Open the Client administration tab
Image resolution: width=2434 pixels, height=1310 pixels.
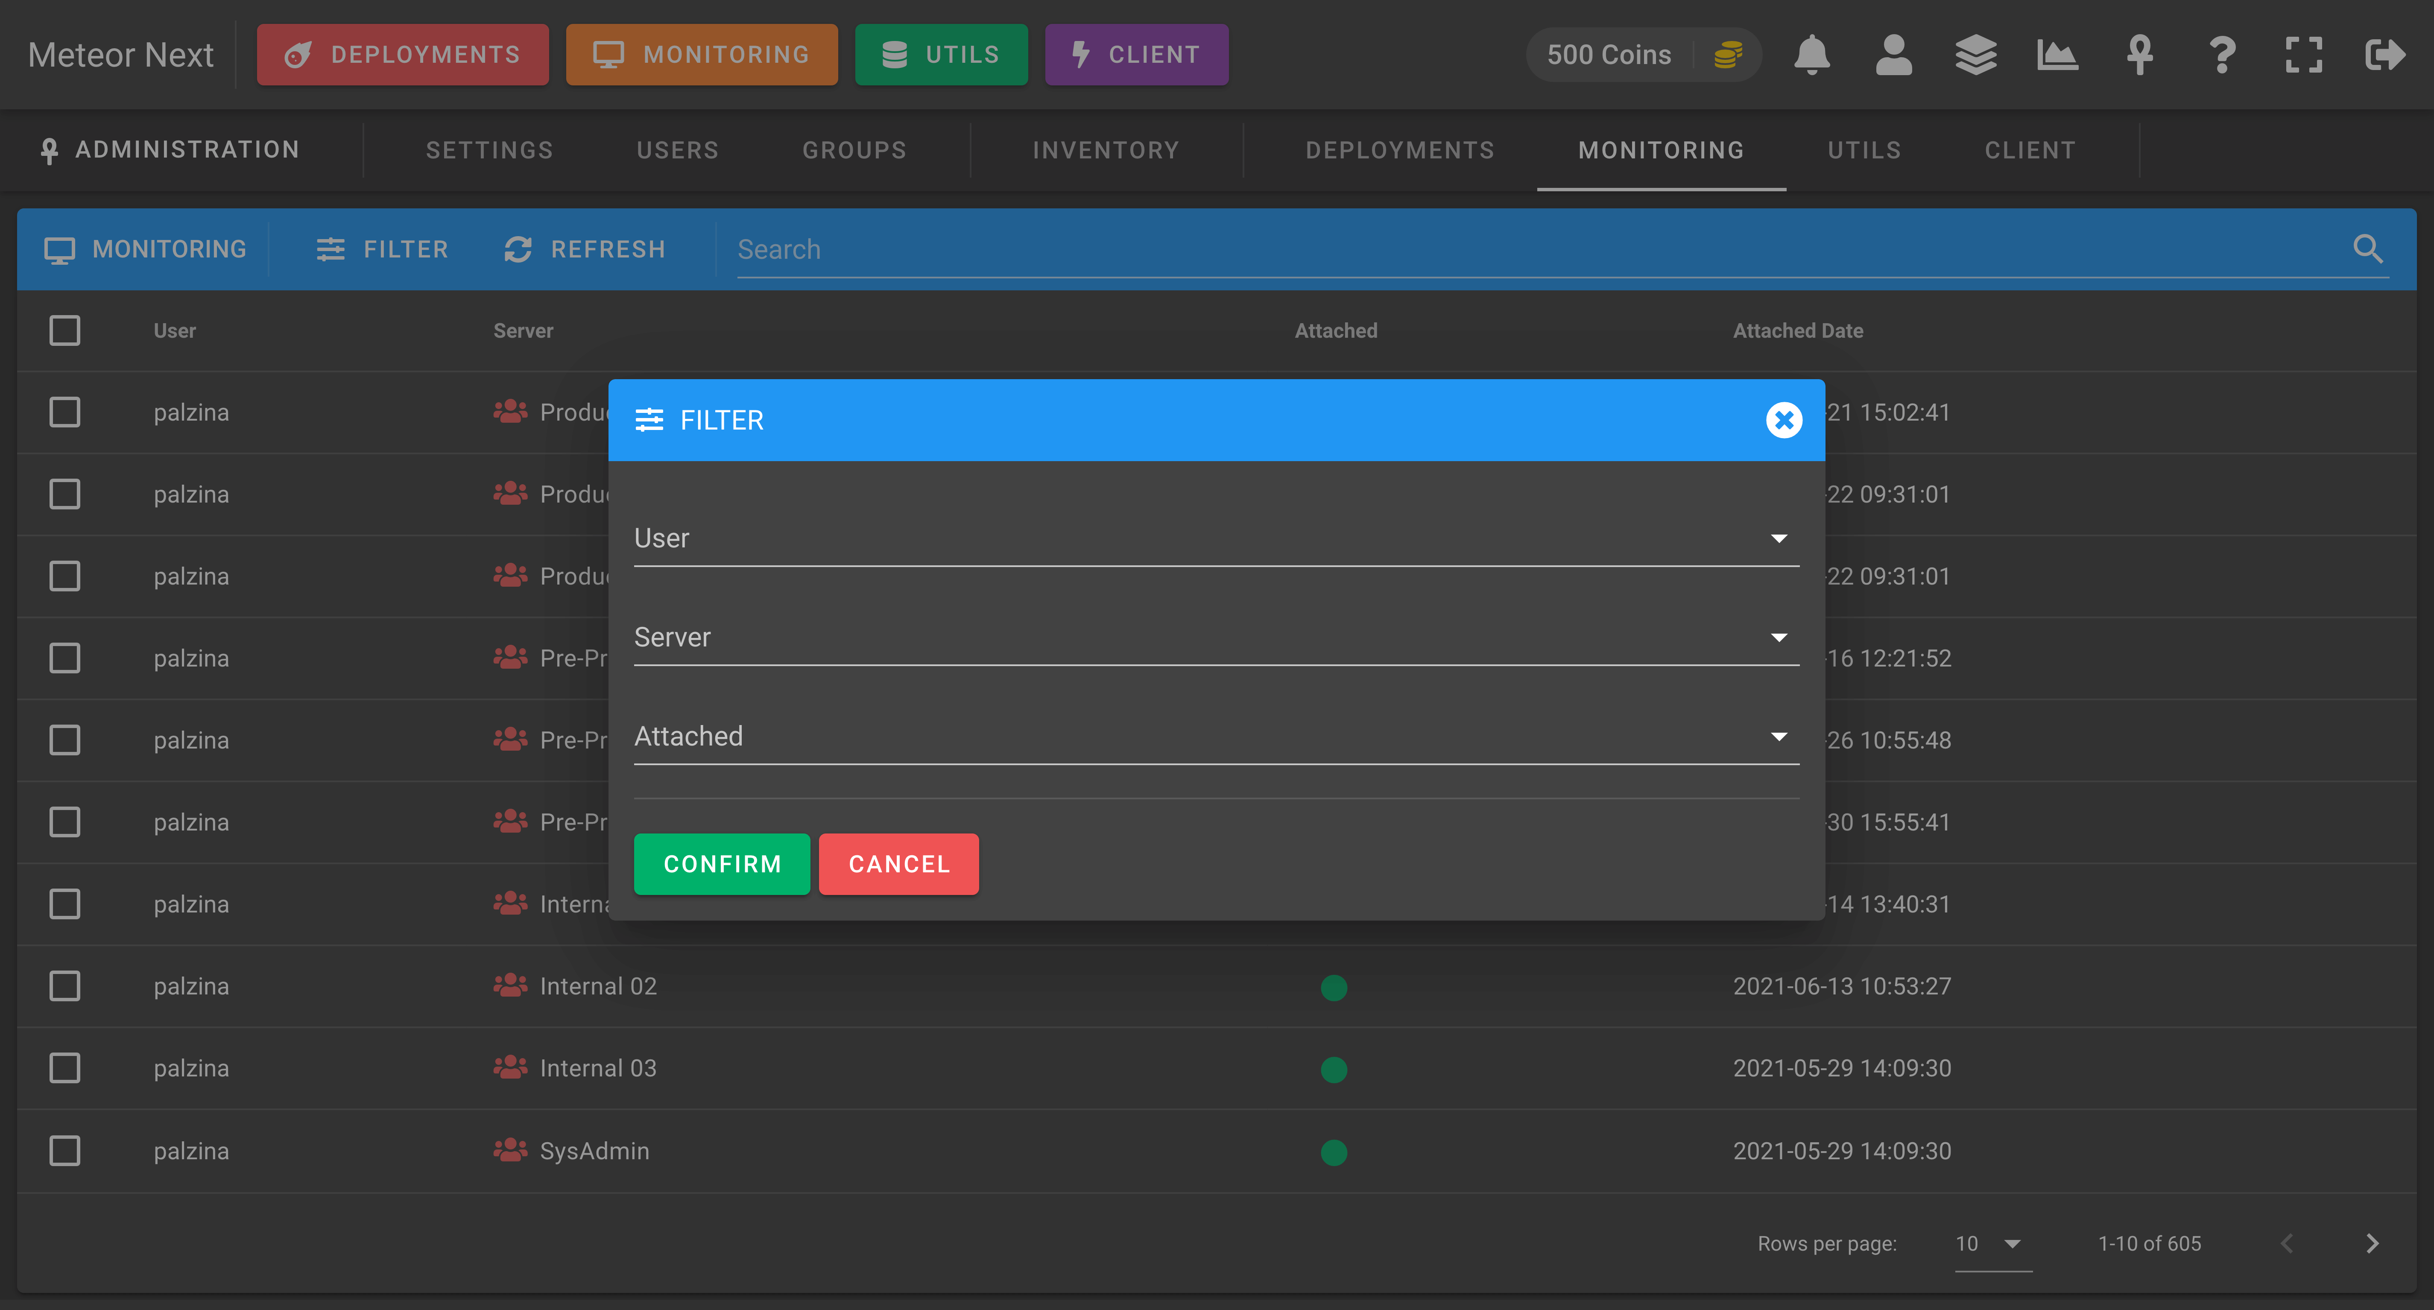click(x=2030, y=150)
